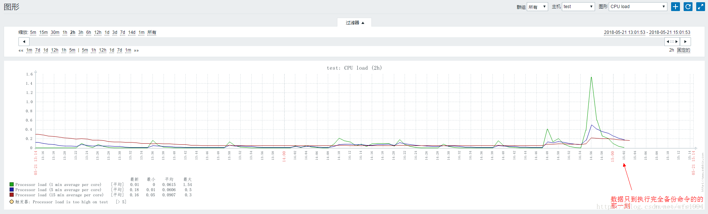Click red swatch for 15 min average load
This screenshot has height=214, width=708.
(x=12, y=195)
